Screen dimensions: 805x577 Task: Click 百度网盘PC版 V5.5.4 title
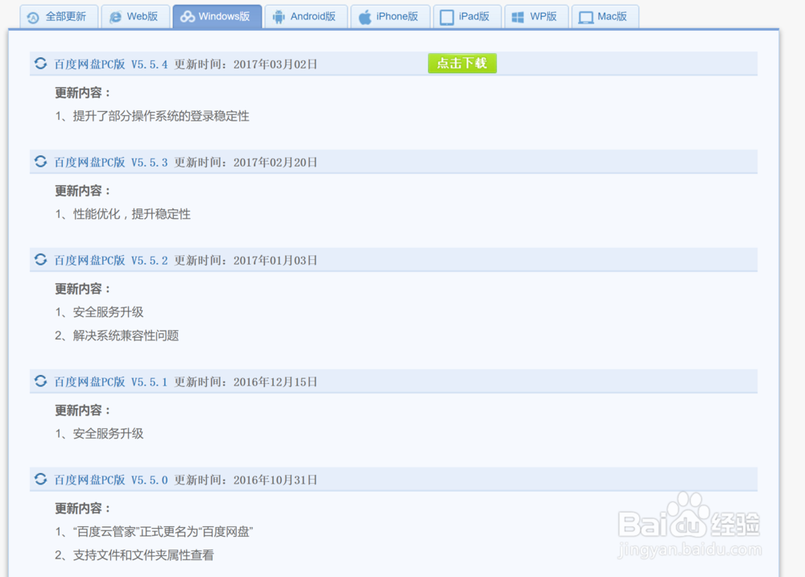click(x=111, y=64)
